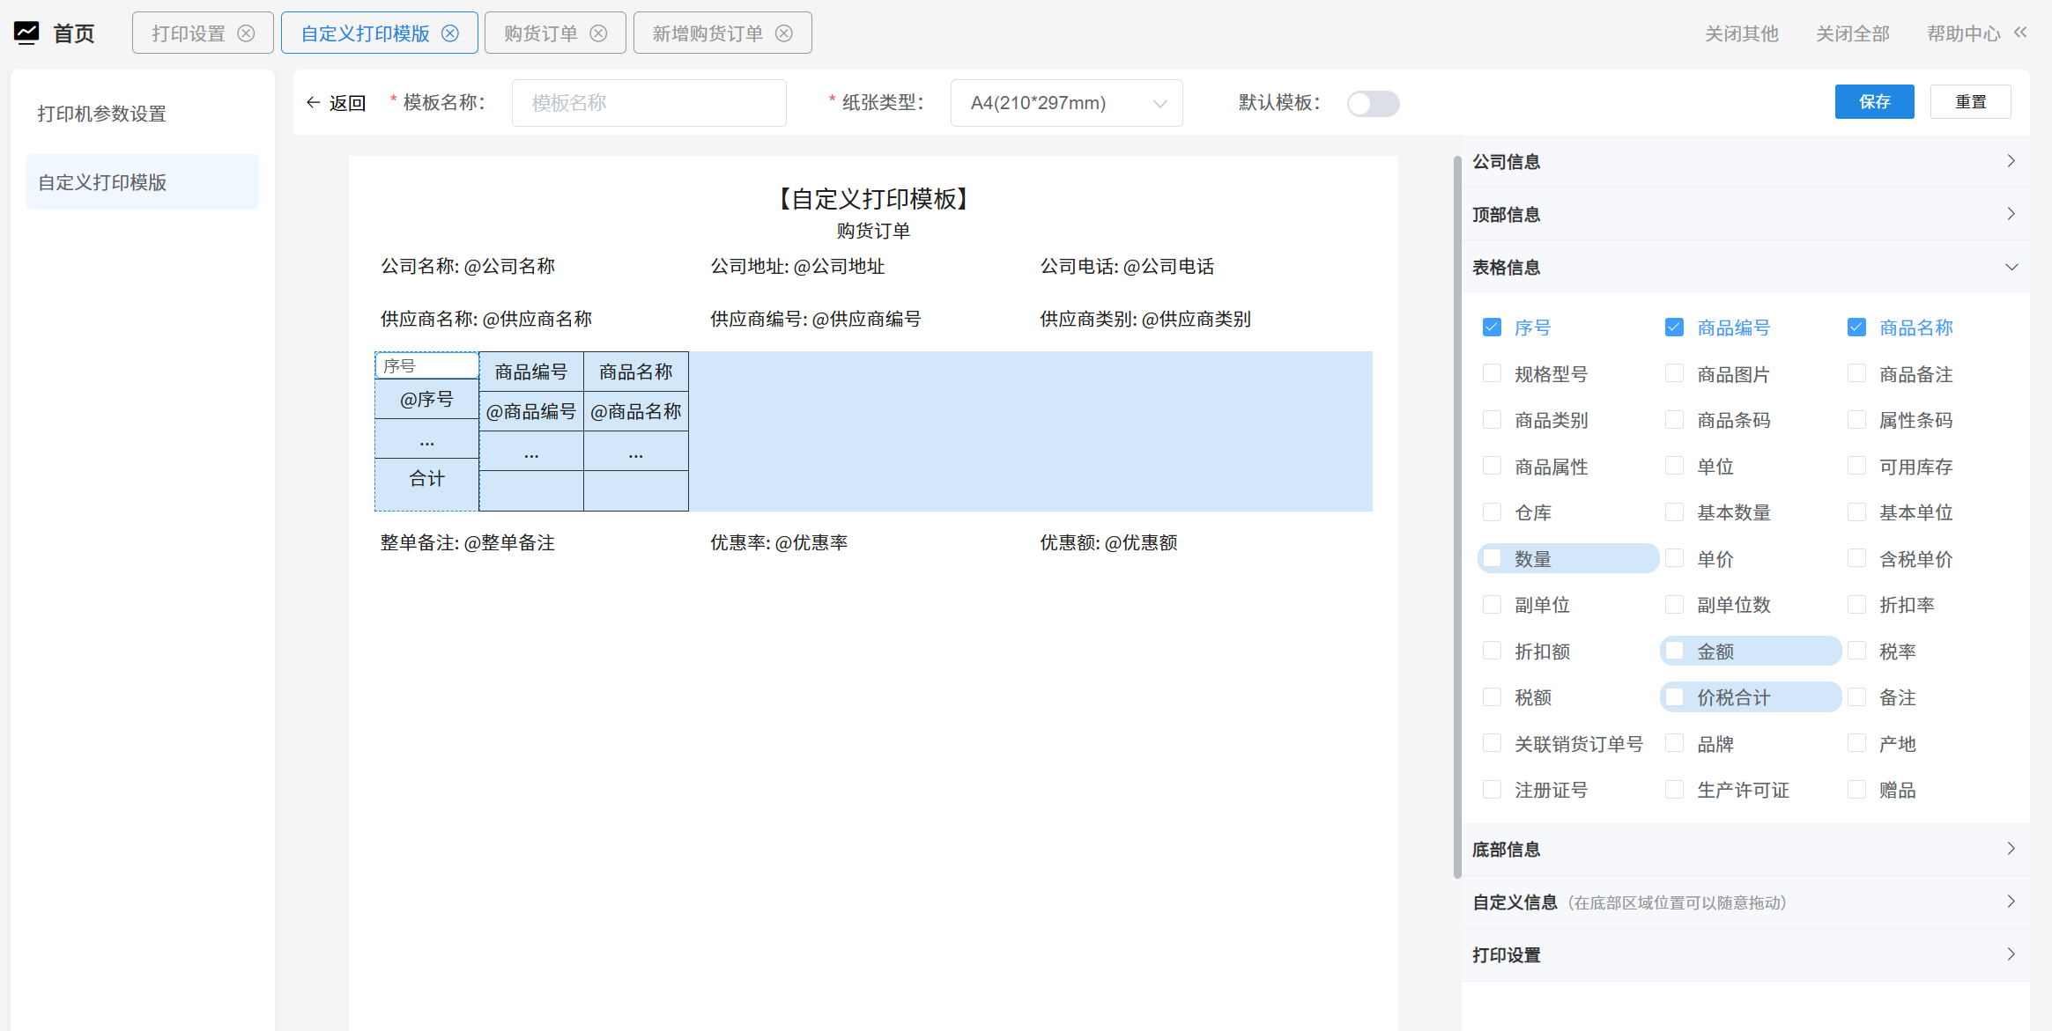Enable the 仓库 checkbox
Screen dimensions: 2052x1031
click(x=1492, y=512)
